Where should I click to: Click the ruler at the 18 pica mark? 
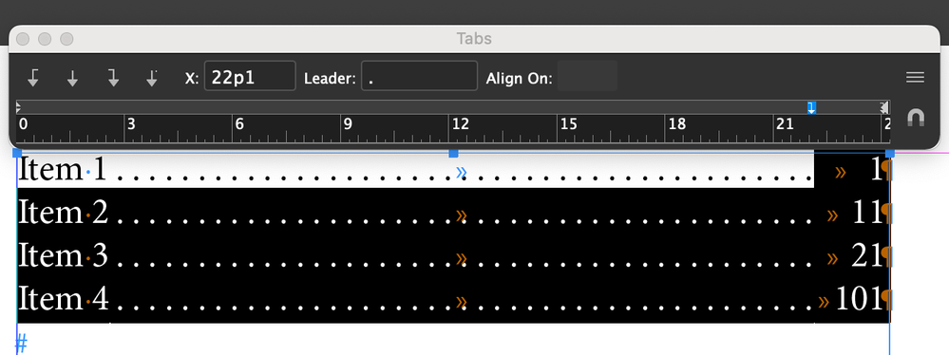[x=666, y=128]
